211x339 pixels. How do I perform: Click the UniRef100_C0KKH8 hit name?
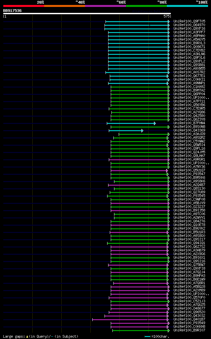click(x=190, y=326)
